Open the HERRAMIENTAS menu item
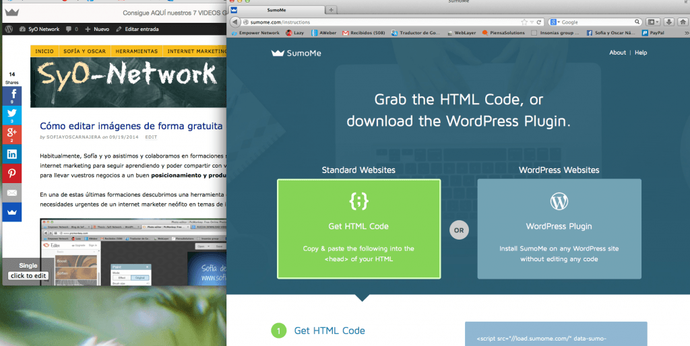690x346 pixels. click(136, 51)
